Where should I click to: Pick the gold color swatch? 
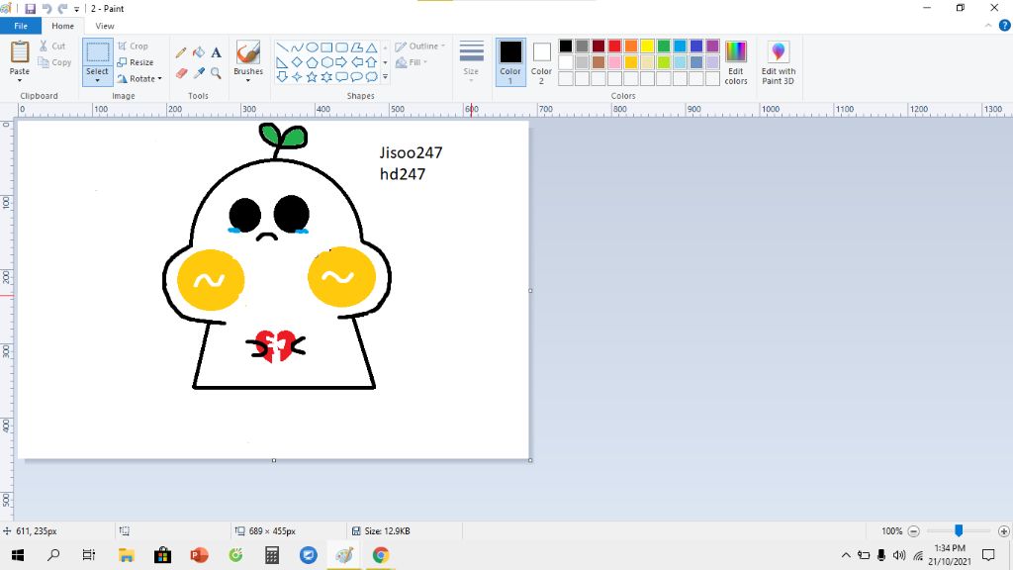tap(631, 62)
